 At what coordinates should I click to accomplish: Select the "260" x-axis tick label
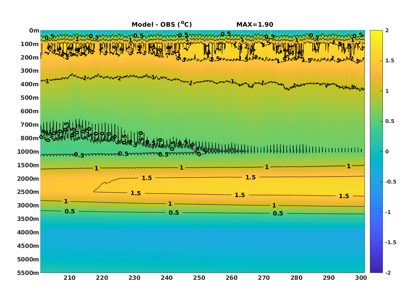[232, 278]
